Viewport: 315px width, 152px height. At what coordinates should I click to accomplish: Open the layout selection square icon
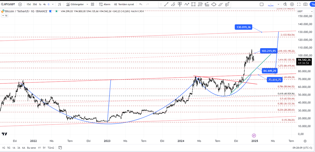coord(261,4)
